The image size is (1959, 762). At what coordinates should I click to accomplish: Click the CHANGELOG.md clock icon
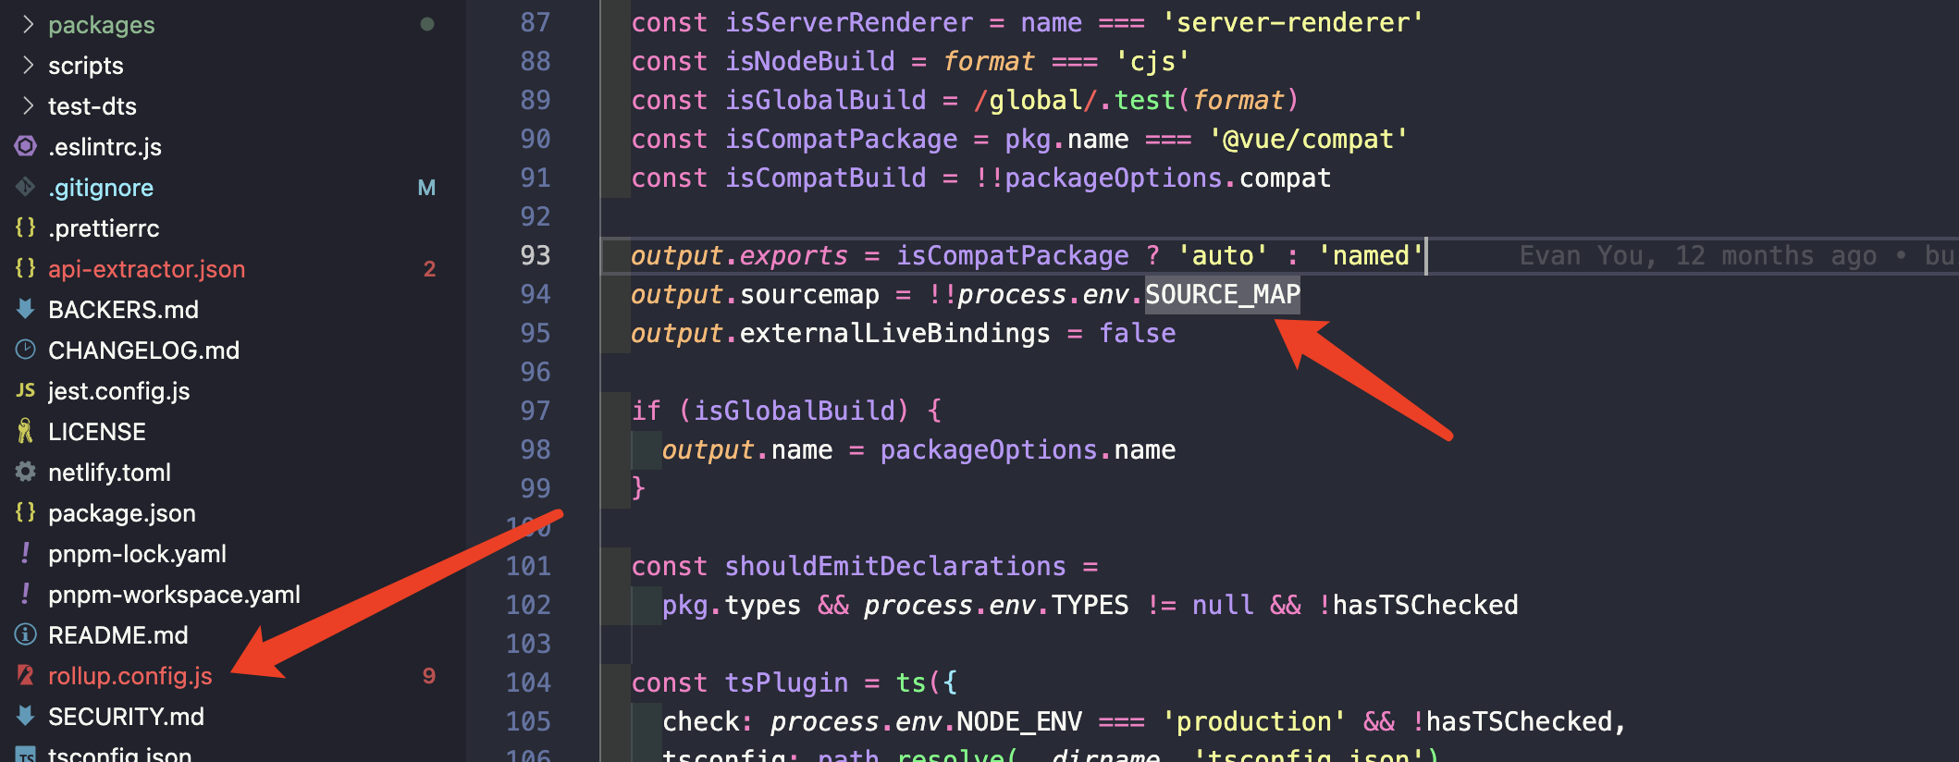click(x=26, y=350)
